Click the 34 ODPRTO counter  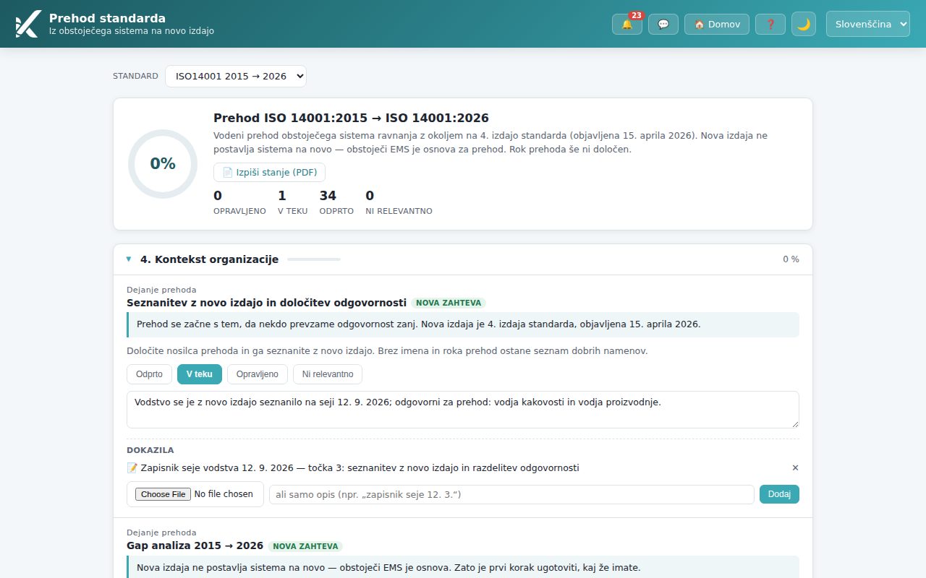click(336, 202)
